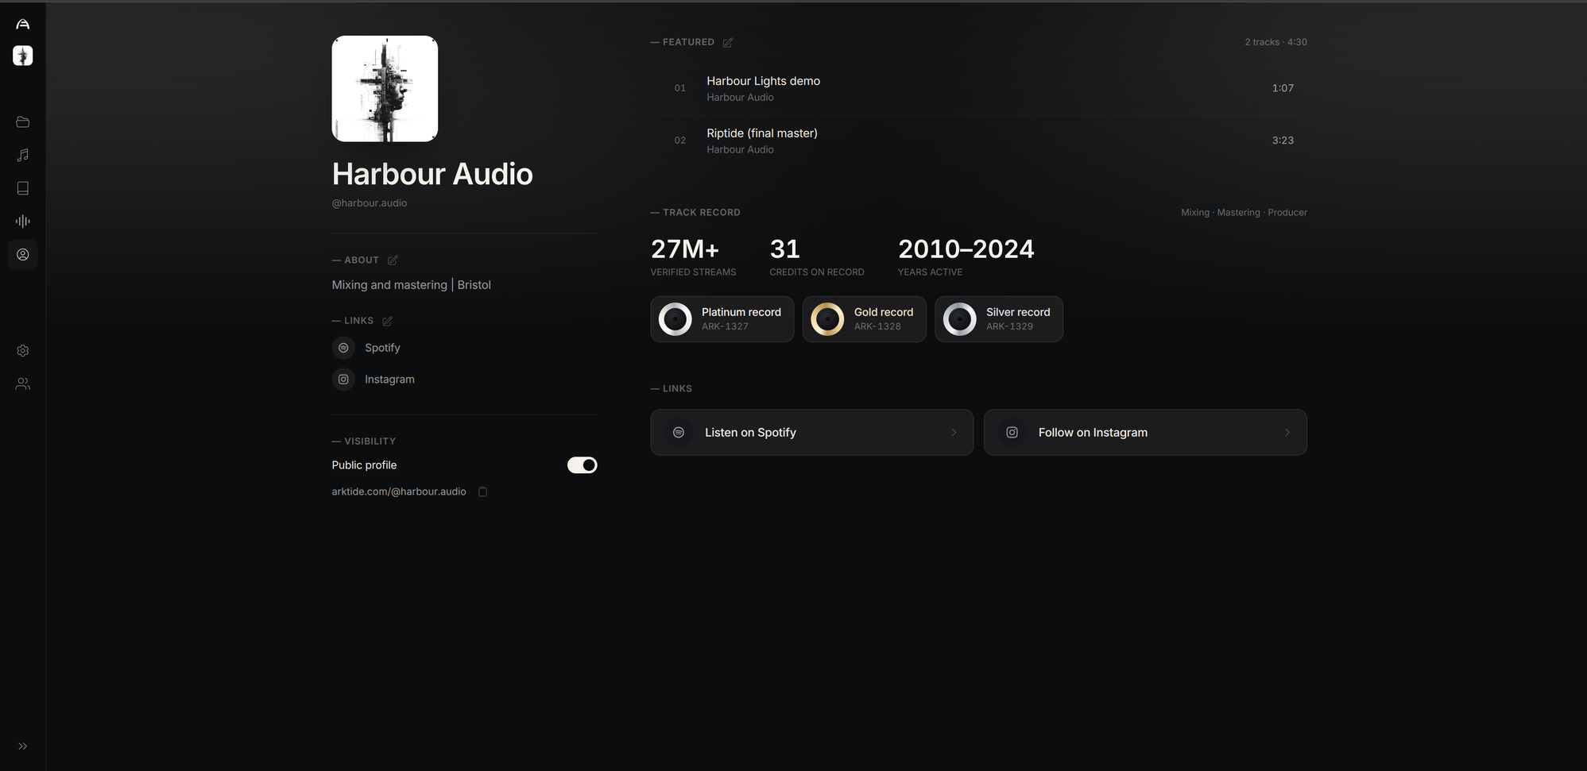Click the ARK-1328 code
The width and height of the screenshot is (1587, 771).
point(877,326)
